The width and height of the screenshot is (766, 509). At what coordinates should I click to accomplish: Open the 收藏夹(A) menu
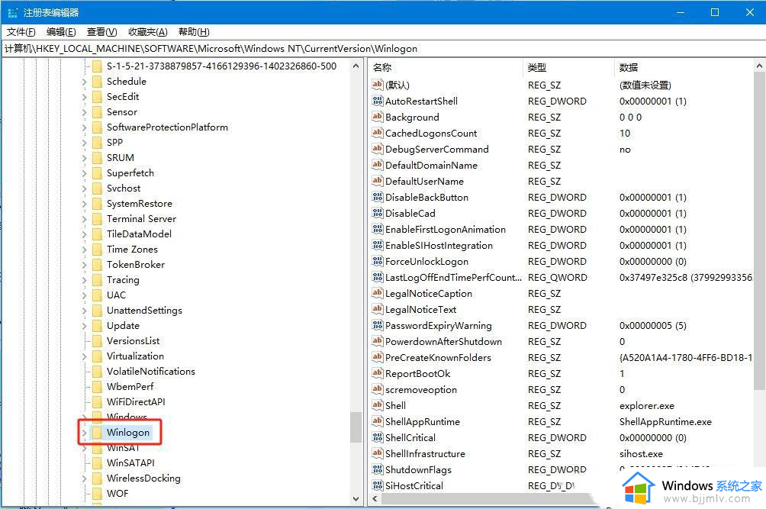(147, 32)
